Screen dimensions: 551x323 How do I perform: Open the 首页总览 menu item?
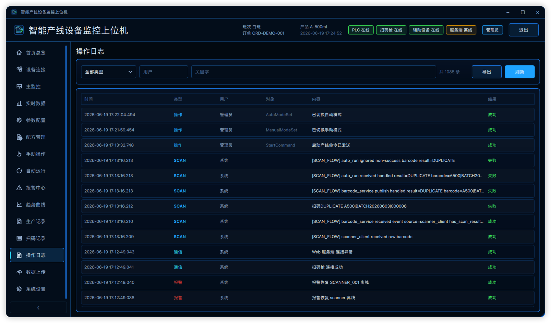pyautogui.click(x=37, y=53)
